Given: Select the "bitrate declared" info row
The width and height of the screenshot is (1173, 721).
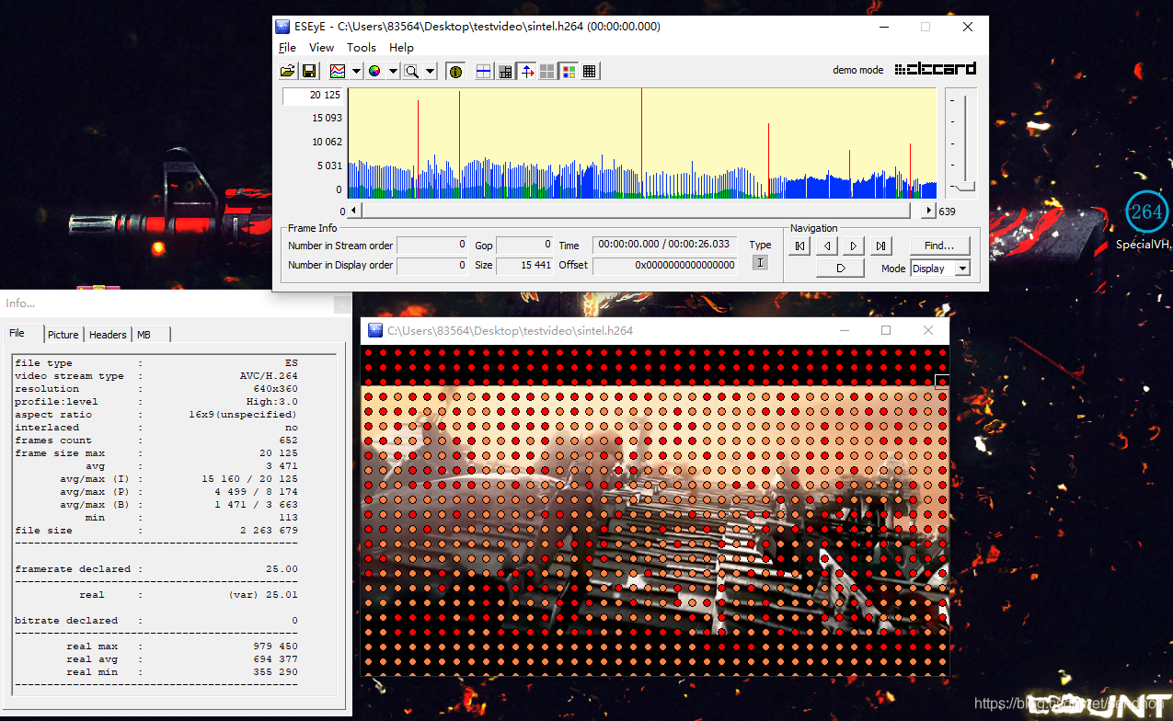Looking at the screenshot, I should point(156,621).
